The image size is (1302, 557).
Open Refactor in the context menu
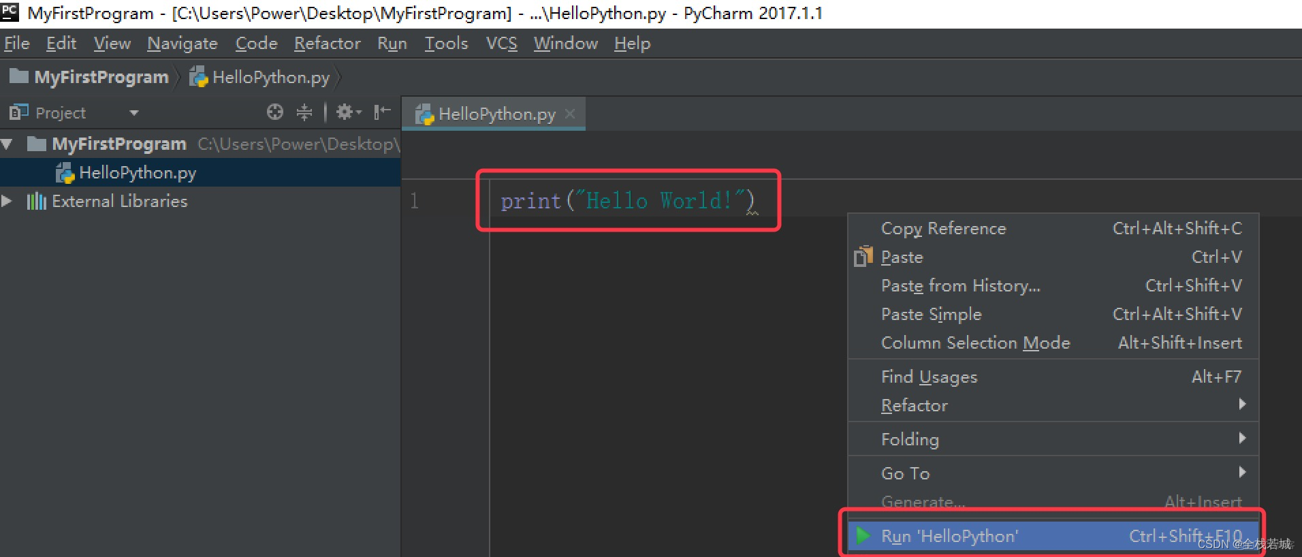click(1053, 405)
